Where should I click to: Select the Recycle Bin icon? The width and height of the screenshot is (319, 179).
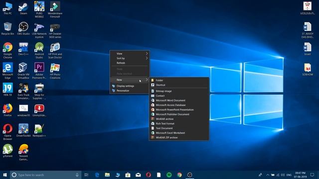coord(7,29)
